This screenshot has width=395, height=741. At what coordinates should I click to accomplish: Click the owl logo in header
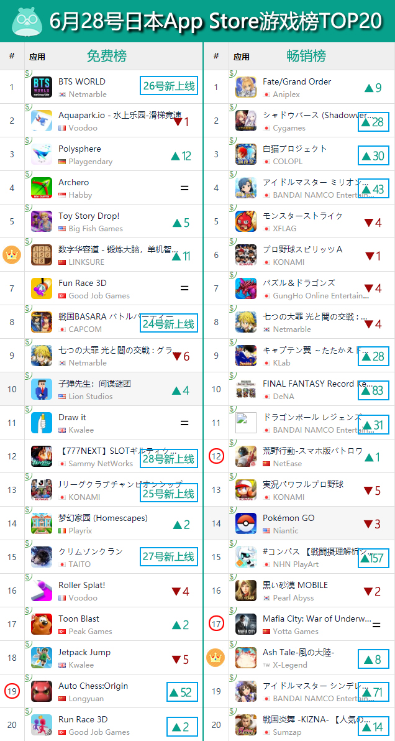click(27, 21)
